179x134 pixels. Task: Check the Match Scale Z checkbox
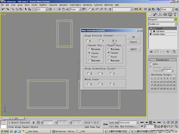(111, 84)
